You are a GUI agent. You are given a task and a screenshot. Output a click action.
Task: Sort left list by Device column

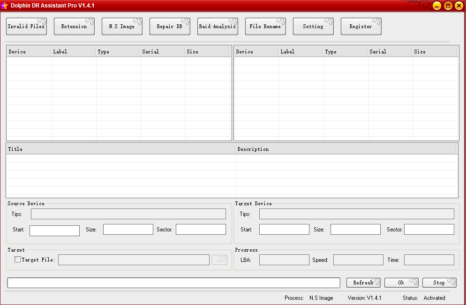pos(29,52)
